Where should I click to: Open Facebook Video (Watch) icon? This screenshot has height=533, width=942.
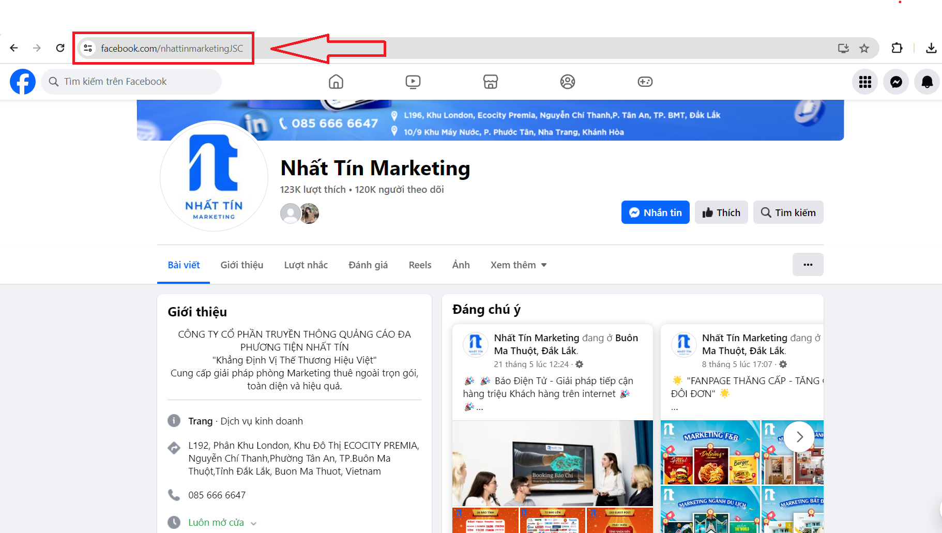pyautogui.click(x=413, y=82)
